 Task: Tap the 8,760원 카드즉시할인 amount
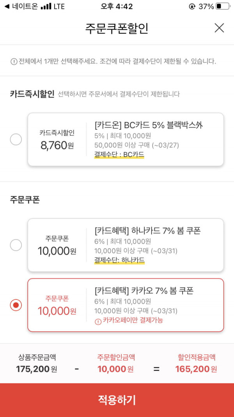(57, 145)
